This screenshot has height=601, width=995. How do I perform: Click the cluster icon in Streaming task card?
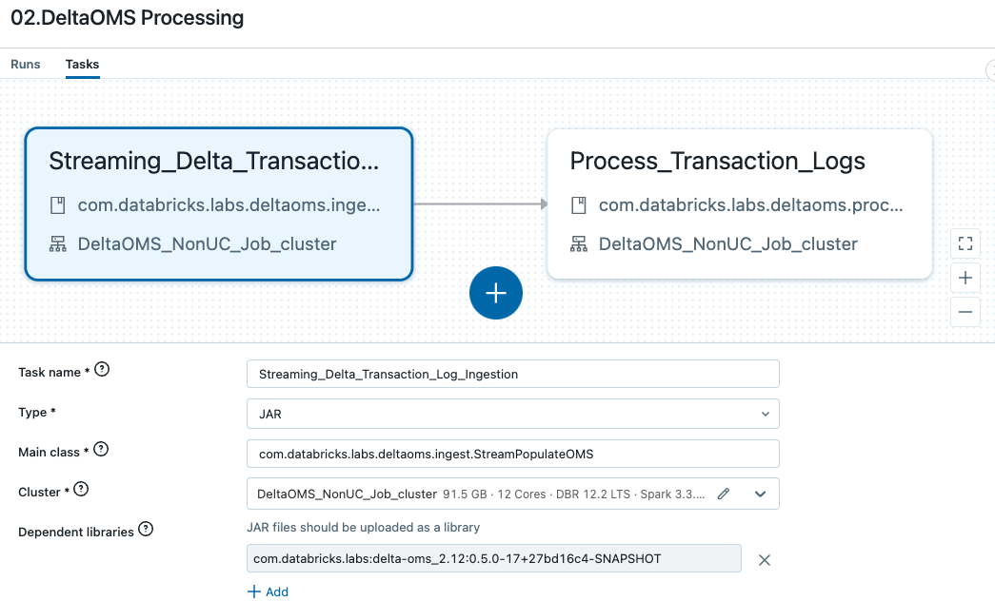pyautogui.click(x=58, y=244)
